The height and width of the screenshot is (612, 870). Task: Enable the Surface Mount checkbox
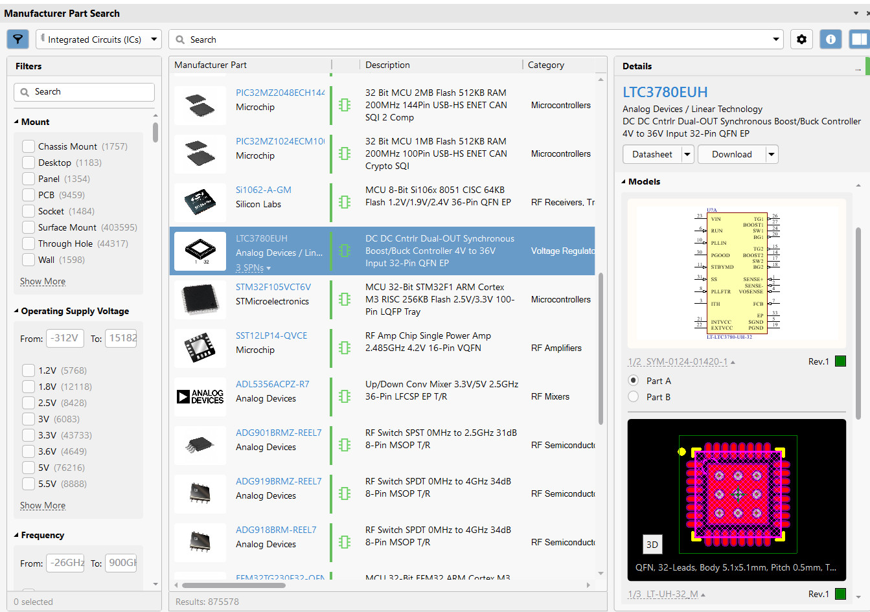coord(29,227)
